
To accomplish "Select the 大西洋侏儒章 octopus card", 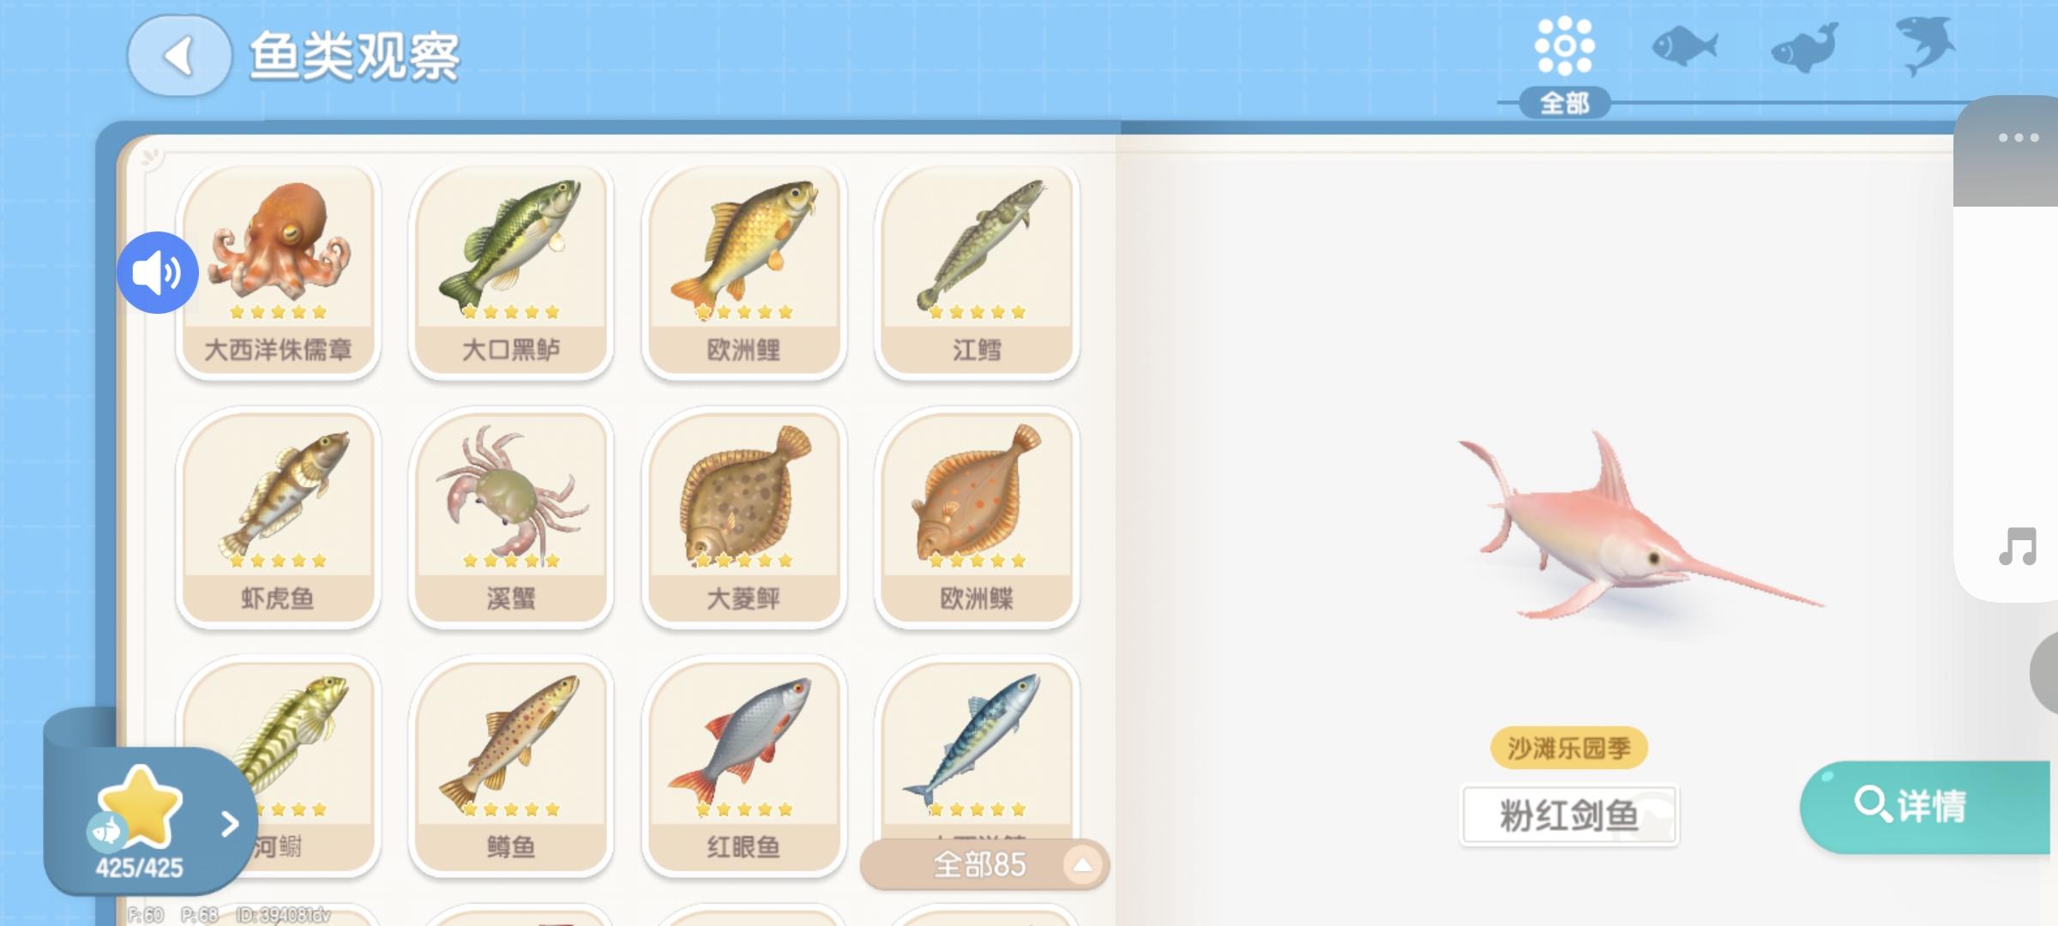I will tap(278, 272).
